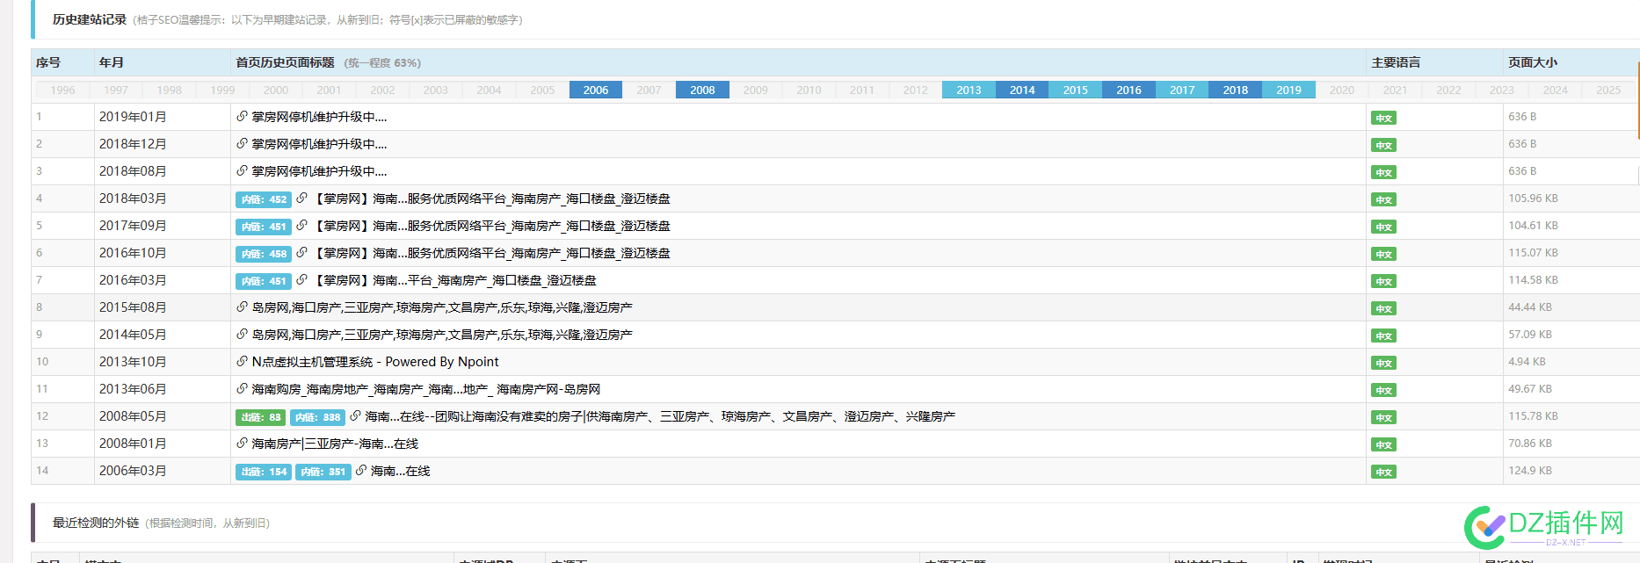Select year 2008 in timeline bar
This screenshot has height=563, width=1640.
point(702,90)
